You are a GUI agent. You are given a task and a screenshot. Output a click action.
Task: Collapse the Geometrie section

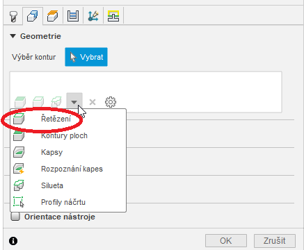pyautogui.click(x=13, y=36)
